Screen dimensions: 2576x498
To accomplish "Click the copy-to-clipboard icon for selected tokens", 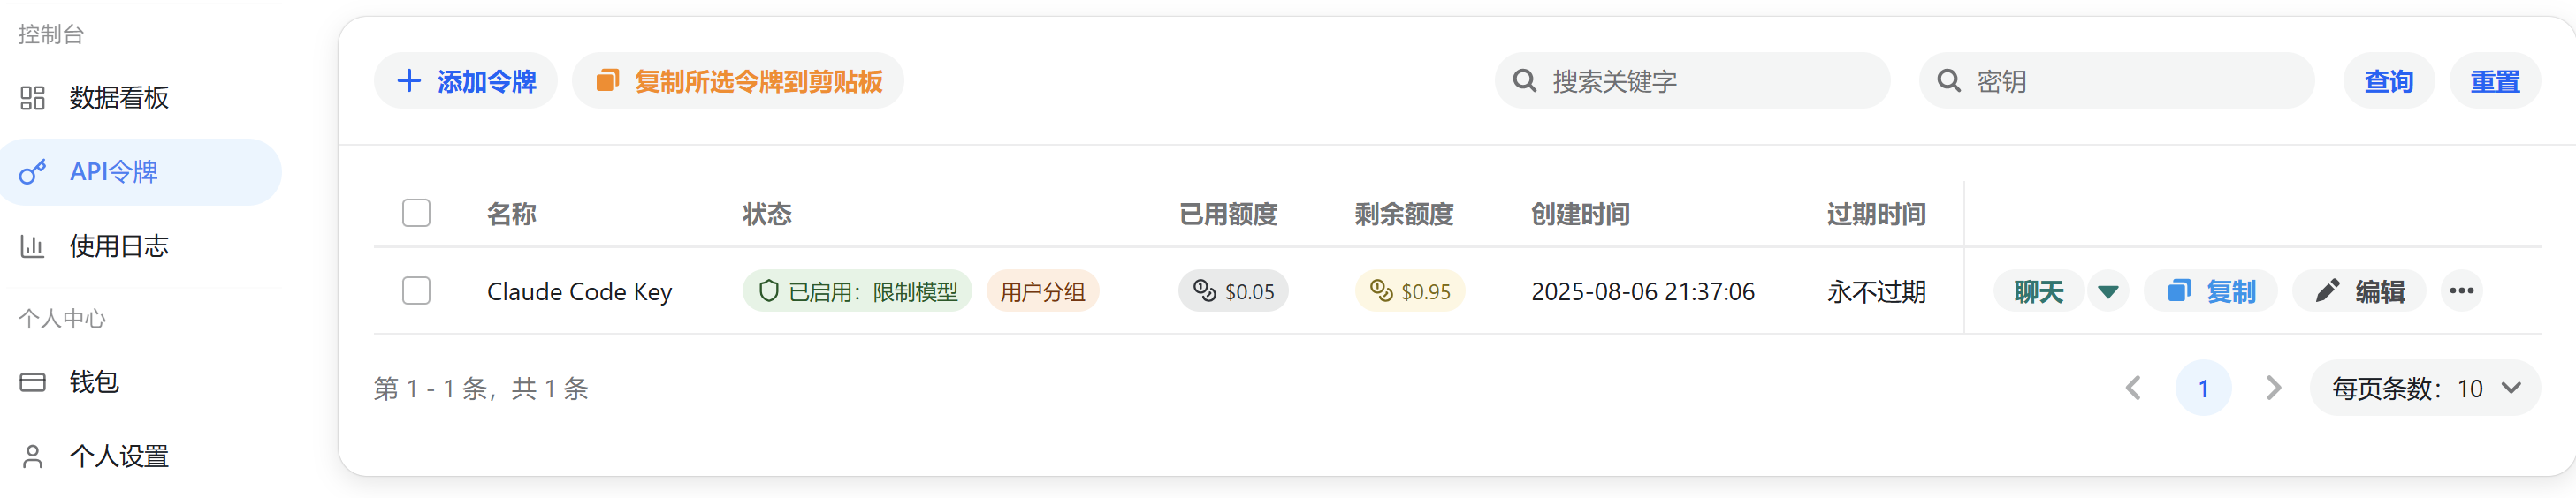I will click(x=607, y=81).
